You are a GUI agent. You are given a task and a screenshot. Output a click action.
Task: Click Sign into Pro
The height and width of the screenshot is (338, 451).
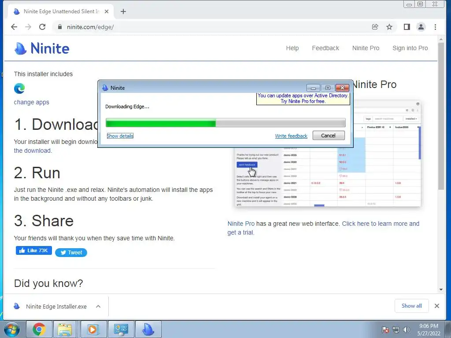click(410, 48)
